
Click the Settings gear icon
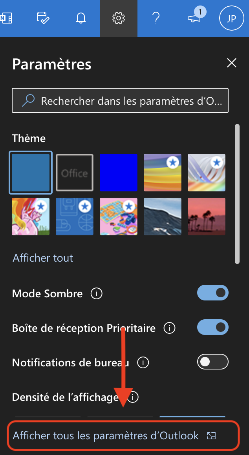pos(118,18)
